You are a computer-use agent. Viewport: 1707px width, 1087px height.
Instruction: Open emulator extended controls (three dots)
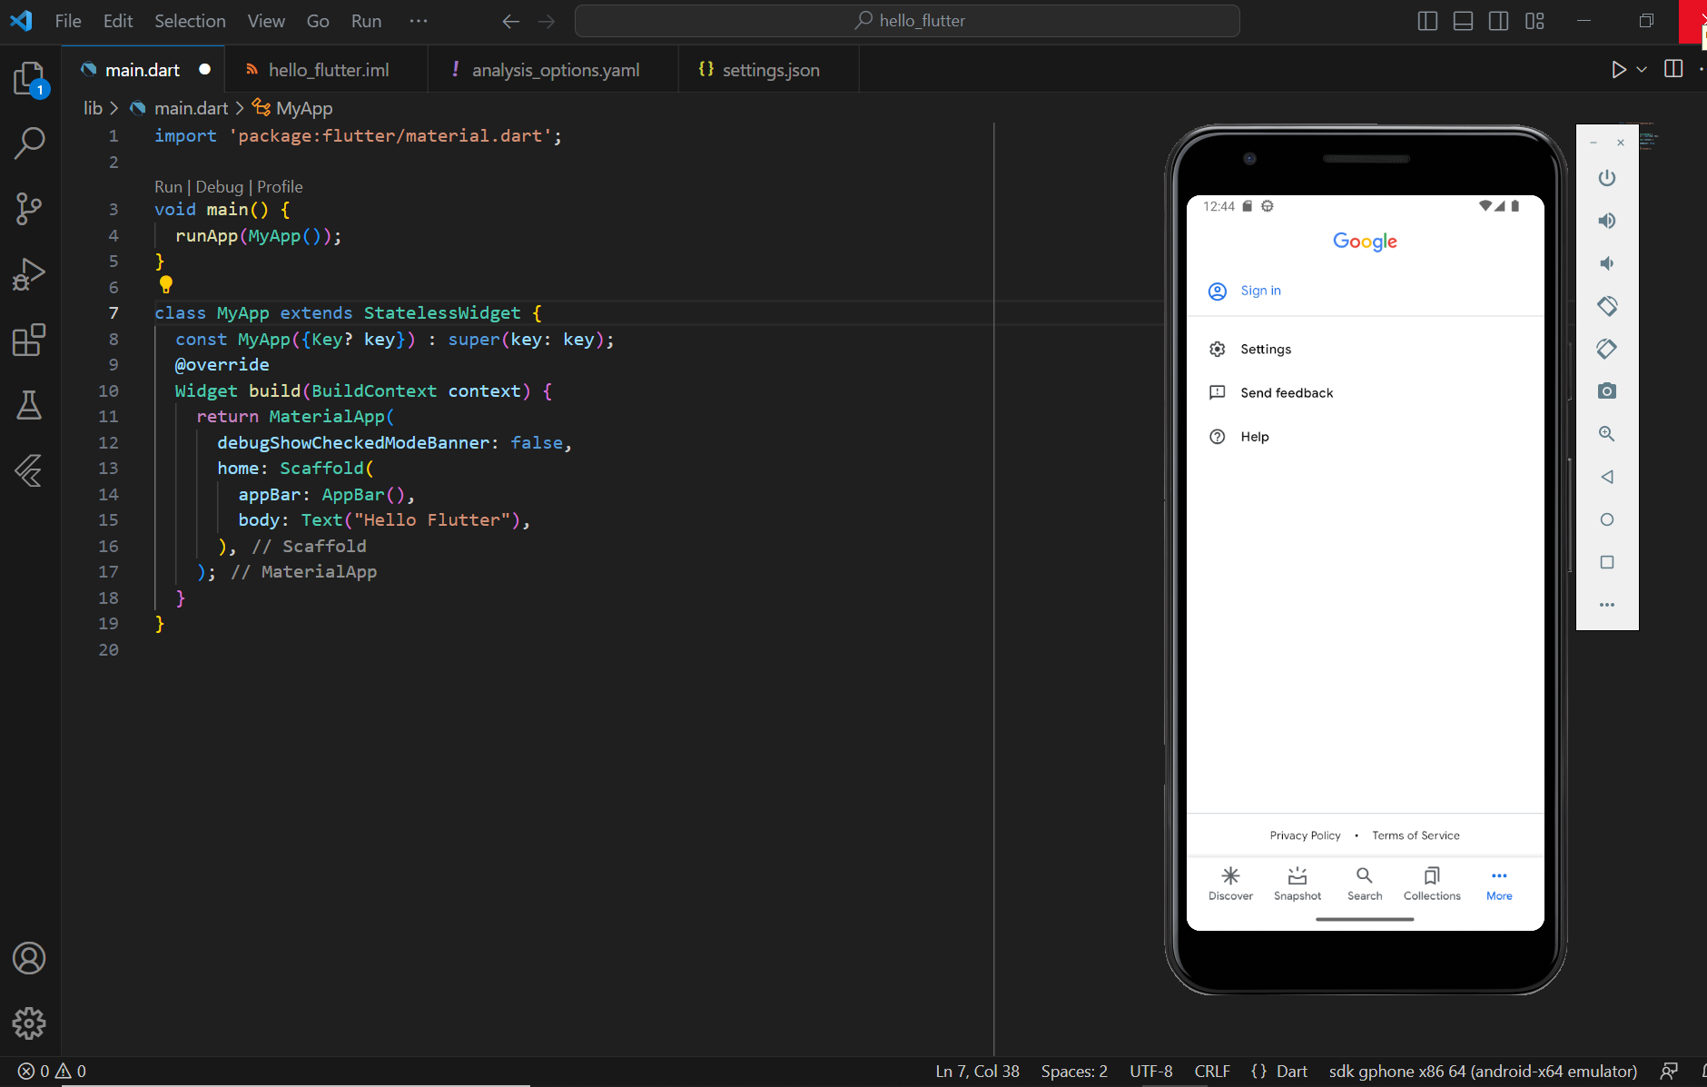(1607, 605)
